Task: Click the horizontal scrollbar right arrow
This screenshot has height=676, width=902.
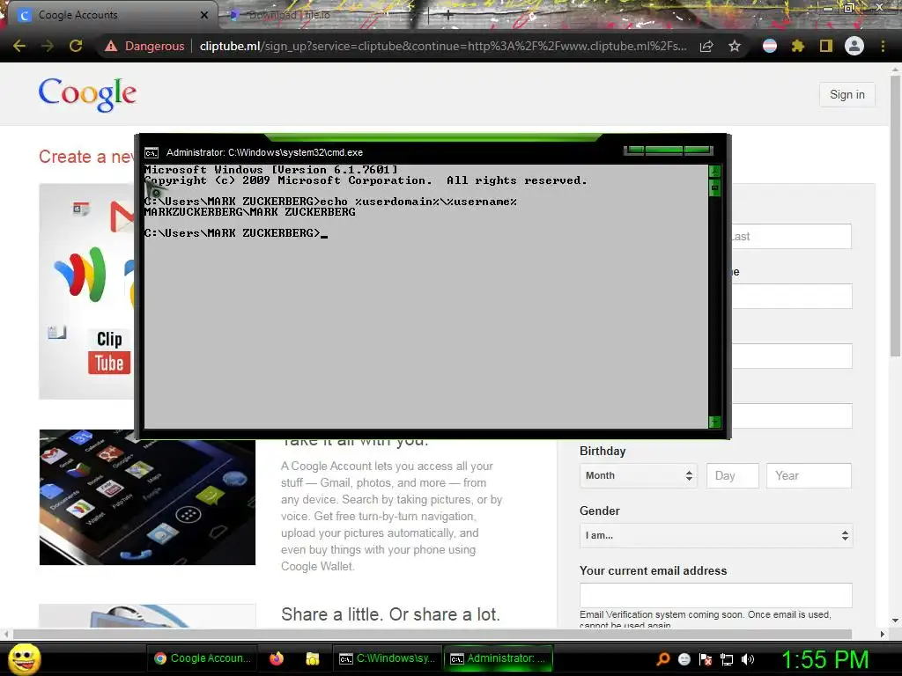Action: pos(882,634)
